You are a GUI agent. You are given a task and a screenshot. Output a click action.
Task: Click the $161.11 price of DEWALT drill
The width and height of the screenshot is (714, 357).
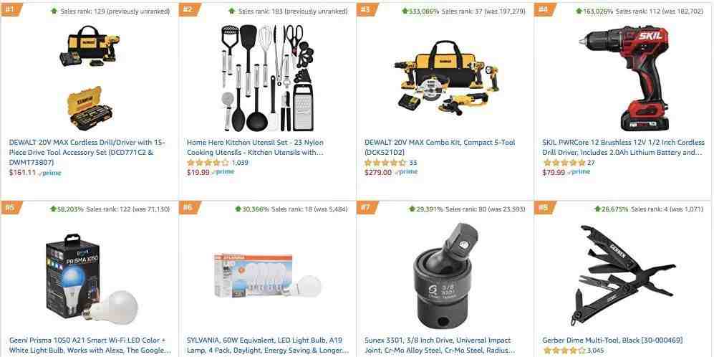coord(22,173)
